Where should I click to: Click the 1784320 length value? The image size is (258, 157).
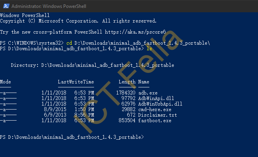[126, 93]
